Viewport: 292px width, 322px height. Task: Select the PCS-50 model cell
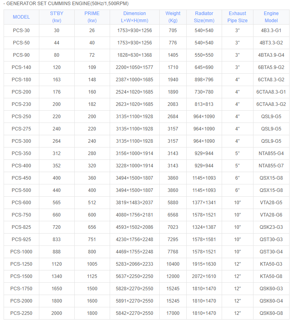tap(21, 43)
